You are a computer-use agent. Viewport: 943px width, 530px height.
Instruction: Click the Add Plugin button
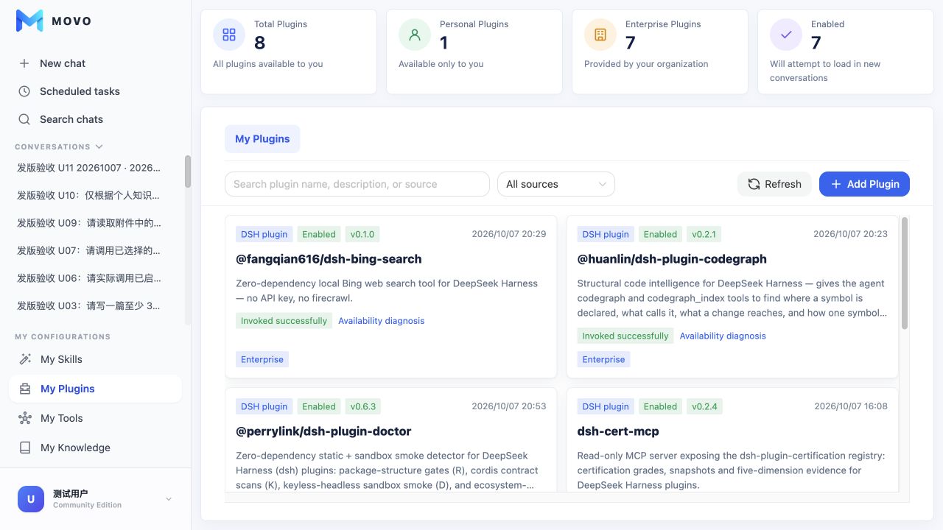[x=864, y=184]
